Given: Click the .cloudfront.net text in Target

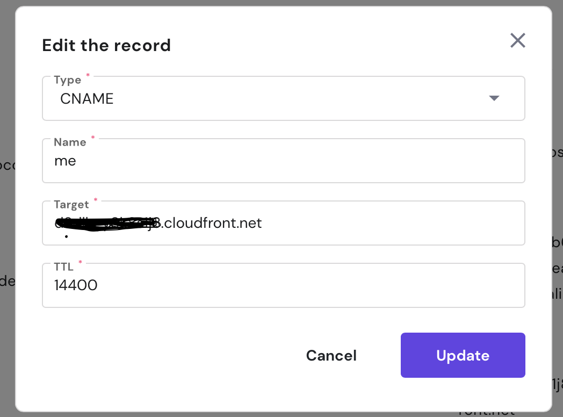Looking at the screenshot, I should click(212, 223).
